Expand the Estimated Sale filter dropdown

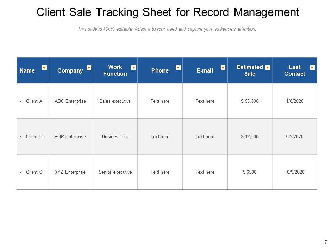pos(268,68)
